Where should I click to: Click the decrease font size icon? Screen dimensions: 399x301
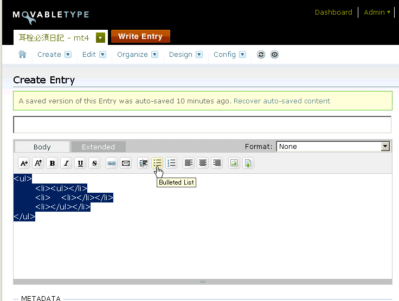click(24, 163)
